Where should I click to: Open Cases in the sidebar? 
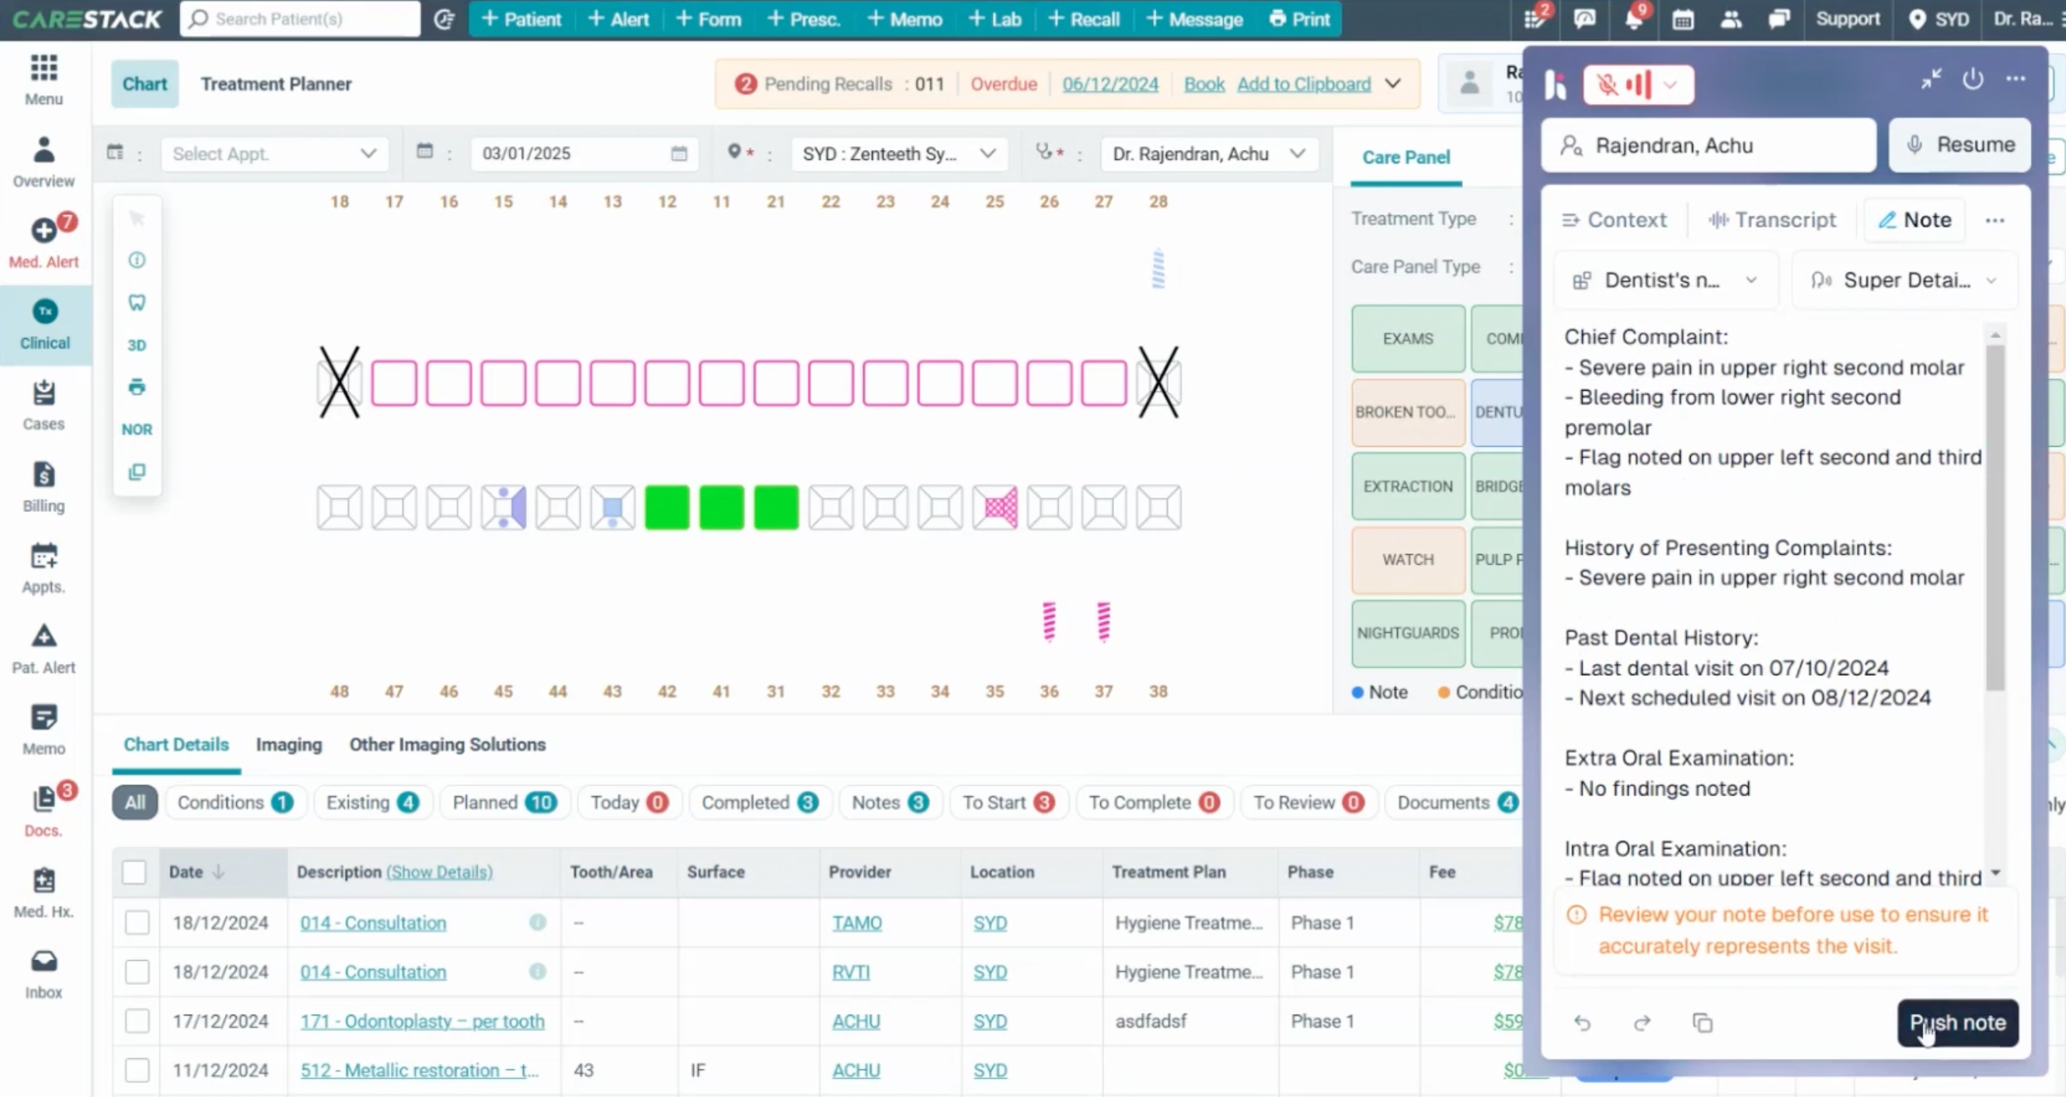[x=44, y=406]
